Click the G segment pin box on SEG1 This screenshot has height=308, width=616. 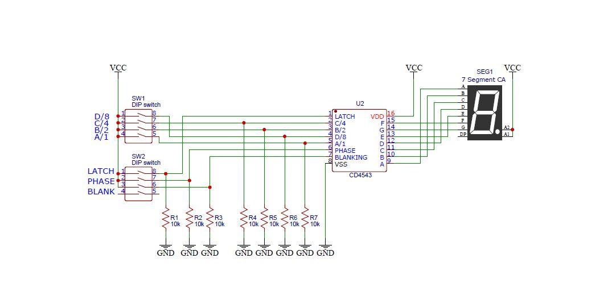[x=463, y=127]
